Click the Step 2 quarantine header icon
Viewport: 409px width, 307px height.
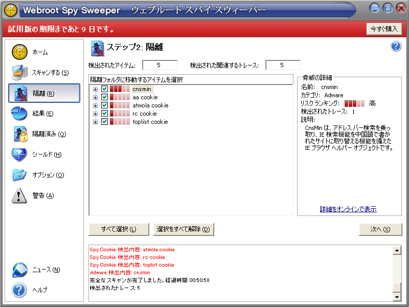[x=98, y=49]
